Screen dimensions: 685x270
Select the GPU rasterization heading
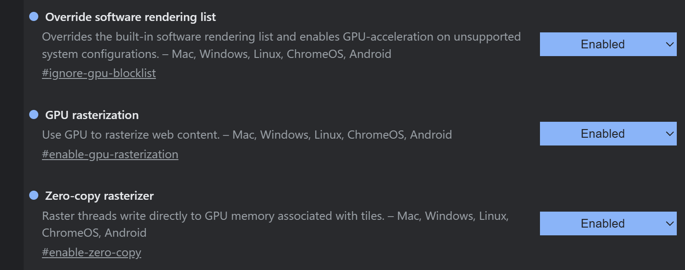pyautogui.click(x=92, y=115)
